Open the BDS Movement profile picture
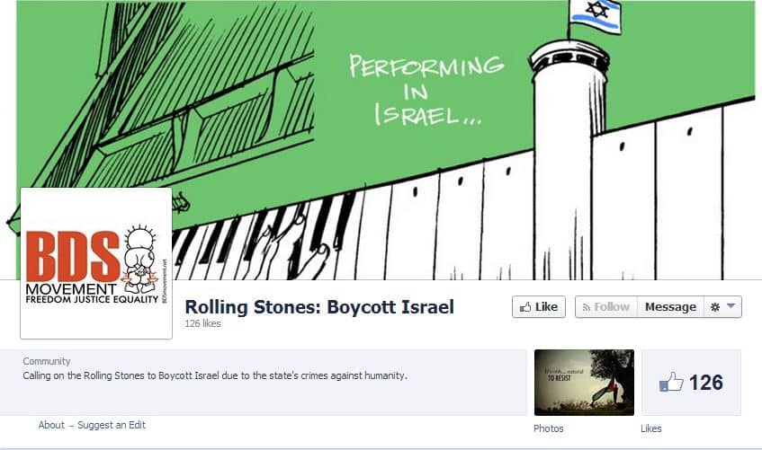 point(96,263)
